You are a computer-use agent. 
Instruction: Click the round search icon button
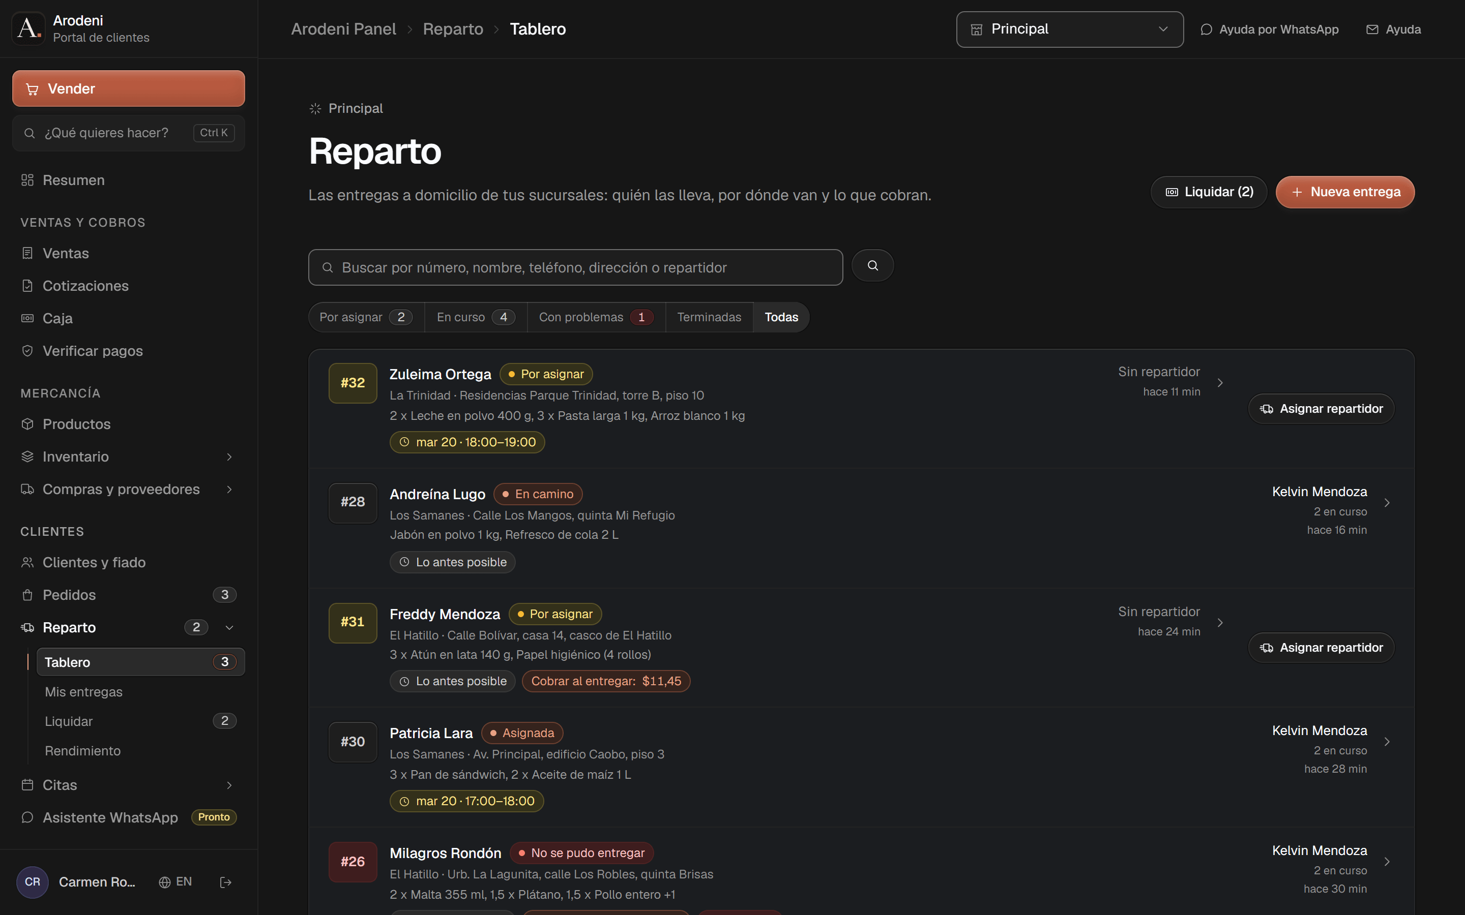872,266
